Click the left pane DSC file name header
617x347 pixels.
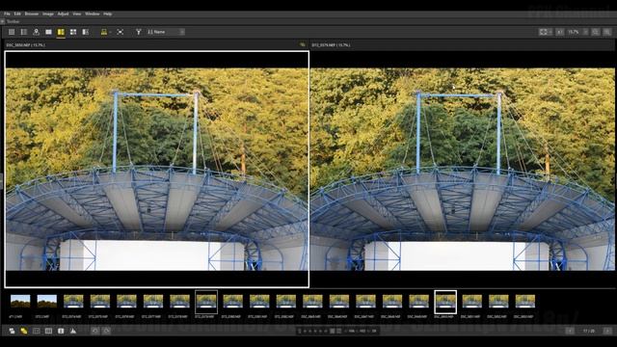[26, 45]
